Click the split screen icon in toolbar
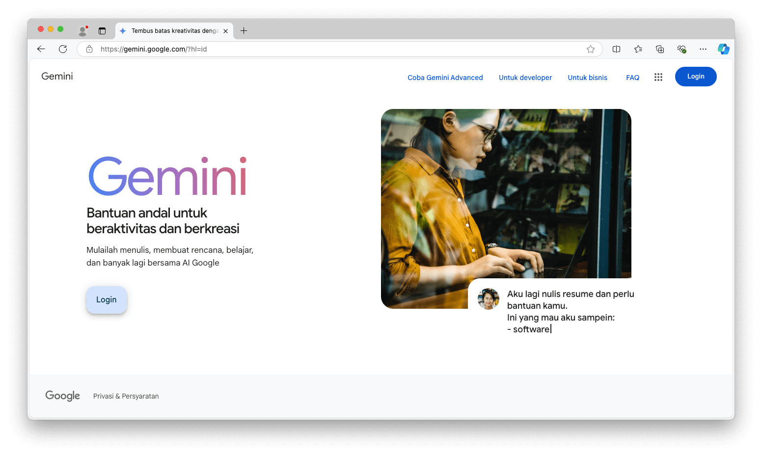 (616, 49)
